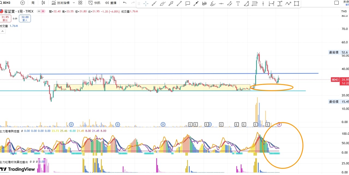Select the highlighter tool
Viewport: 349px width, 175px height.
(213, 4)
